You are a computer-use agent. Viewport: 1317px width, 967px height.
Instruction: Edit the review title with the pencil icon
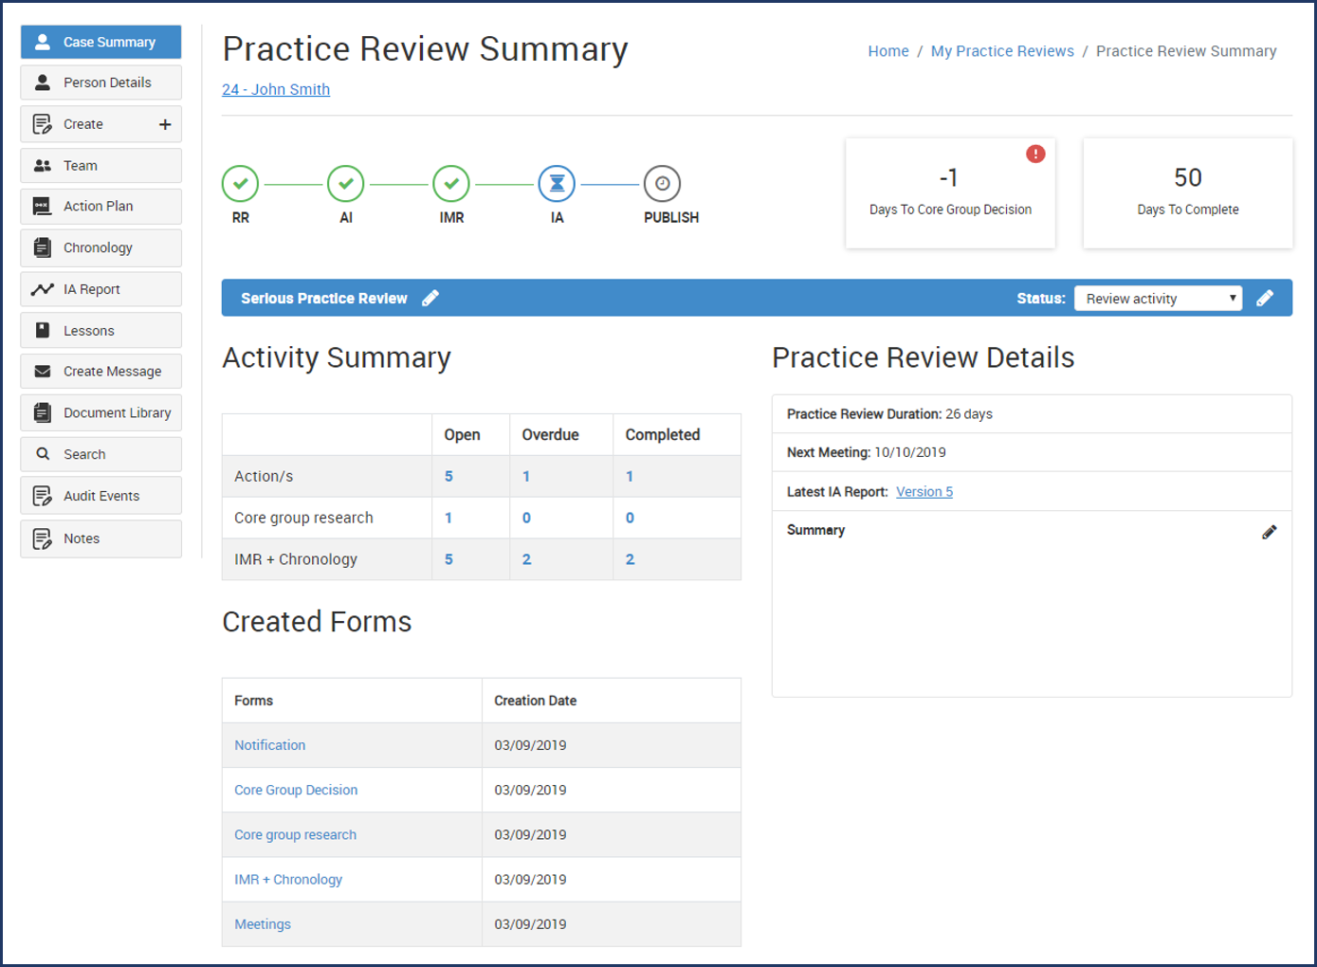click(x=430, y=298)
